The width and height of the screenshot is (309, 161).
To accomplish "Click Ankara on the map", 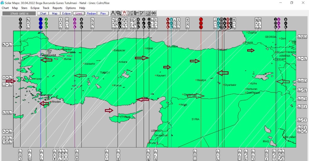I will 123,62.
